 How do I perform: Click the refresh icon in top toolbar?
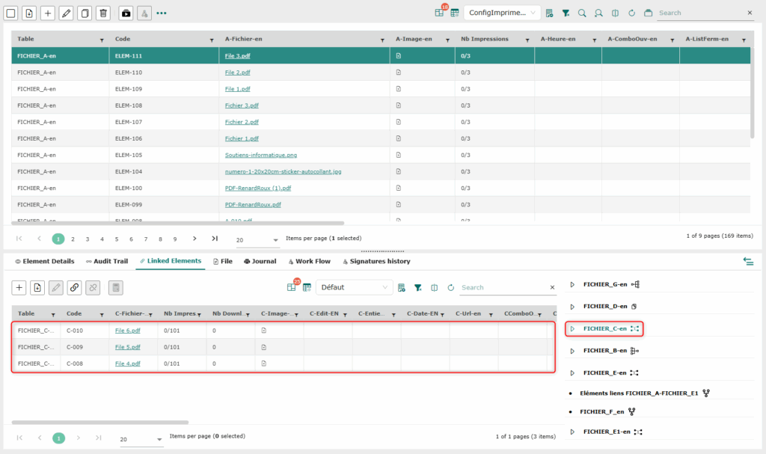coord(631,13)
